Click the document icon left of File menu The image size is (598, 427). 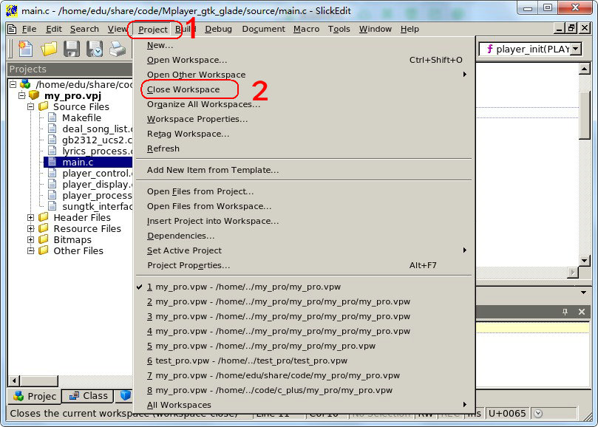point(13,29)
